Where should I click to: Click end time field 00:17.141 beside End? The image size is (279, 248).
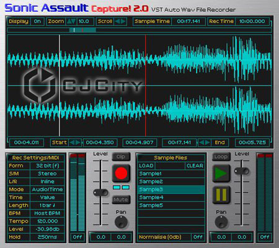click(x=179, y=143)
